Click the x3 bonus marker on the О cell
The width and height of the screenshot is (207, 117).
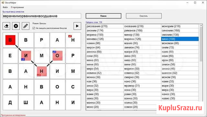coord(54,52)
